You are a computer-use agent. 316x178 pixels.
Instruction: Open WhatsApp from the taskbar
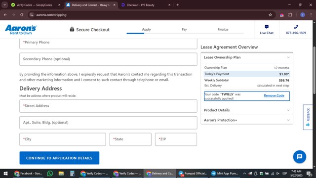click(x=50, y=174)
